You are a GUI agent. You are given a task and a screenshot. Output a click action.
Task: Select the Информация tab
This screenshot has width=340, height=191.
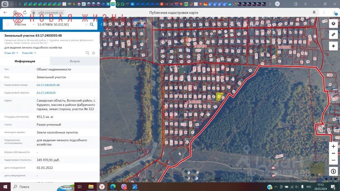click(x=25, y=61)
